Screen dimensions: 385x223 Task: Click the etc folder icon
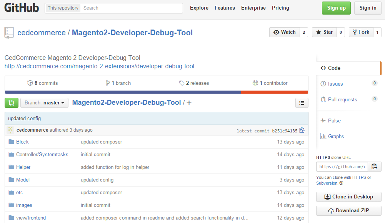(11, 192)
